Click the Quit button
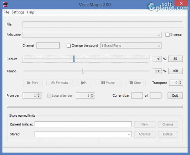Image resolution: width=190 pixels, height=155 pixels. tap(175, 96)
